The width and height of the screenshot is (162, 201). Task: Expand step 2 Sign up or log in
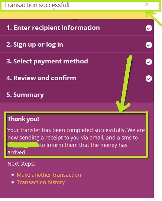point(77,44)
